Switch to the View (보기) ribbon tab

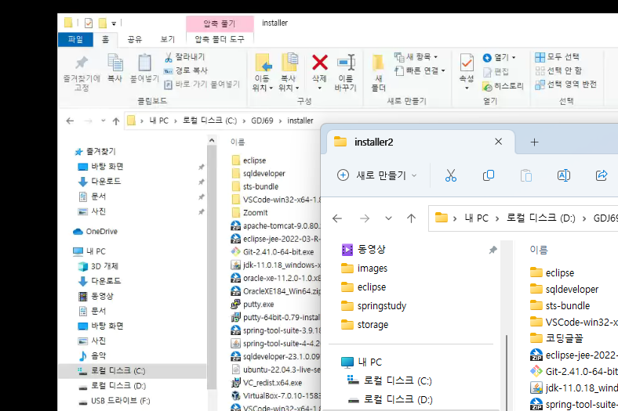coord(168,39)
